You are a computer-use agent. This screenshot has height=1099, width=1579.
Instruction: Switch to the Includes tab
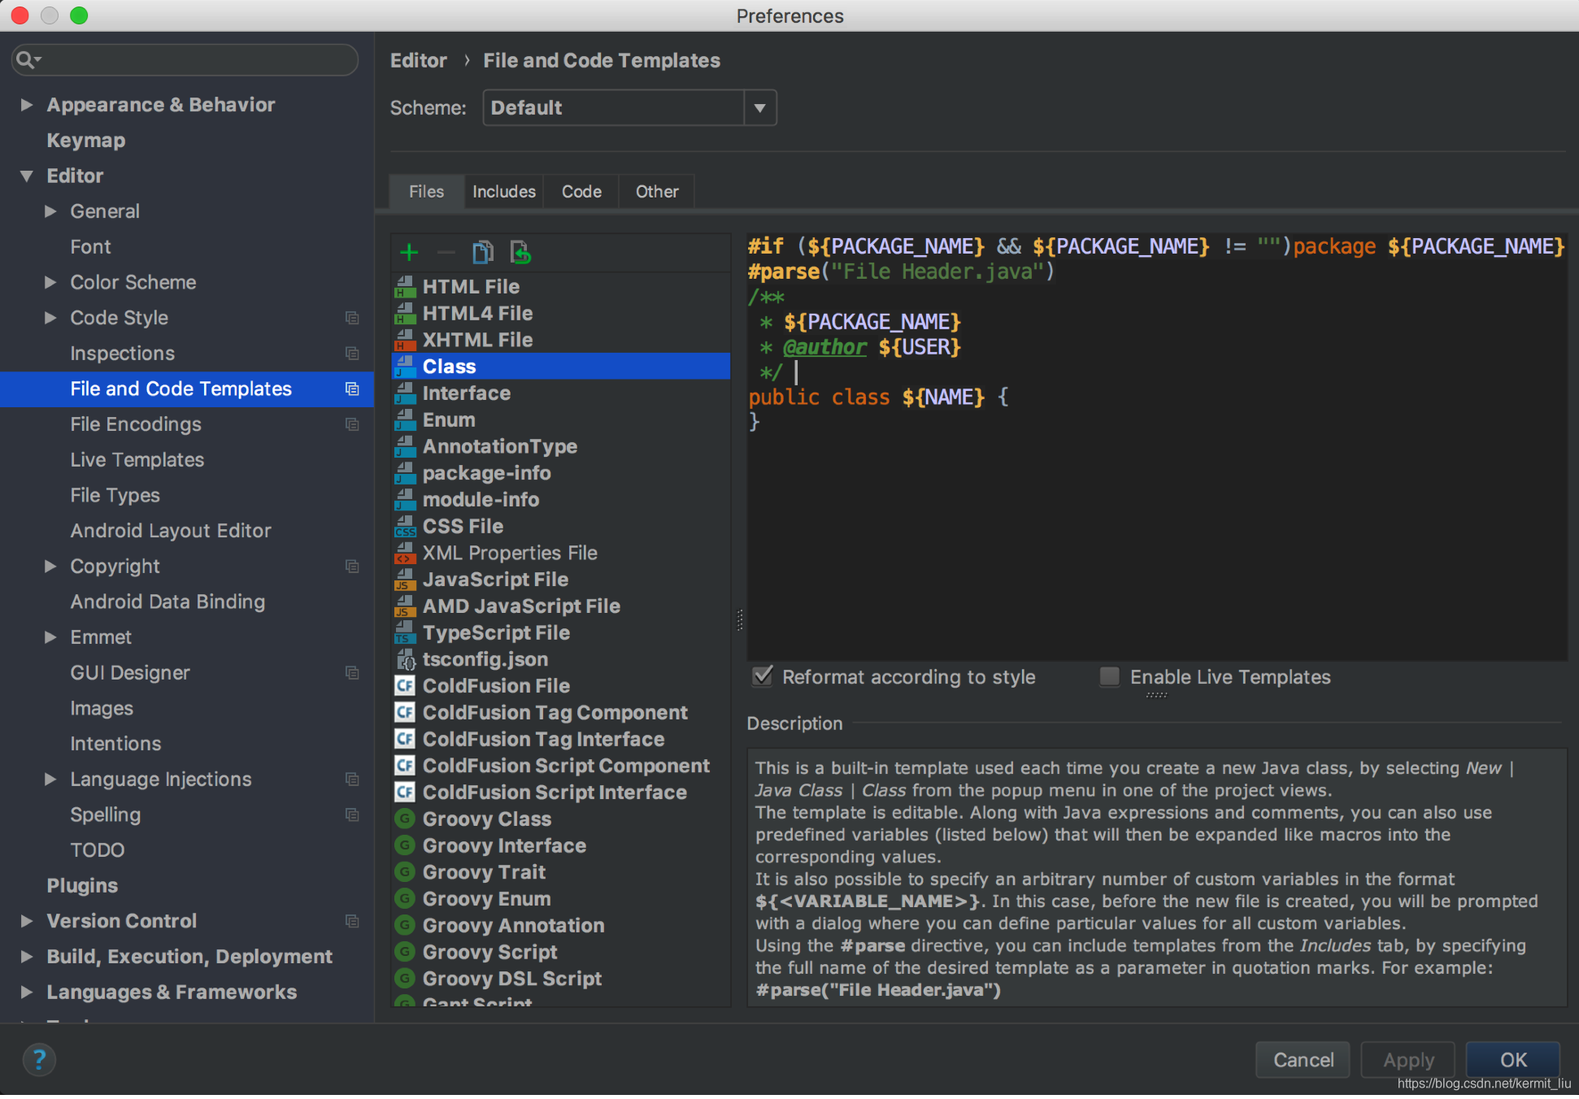(x=503, y=192)
